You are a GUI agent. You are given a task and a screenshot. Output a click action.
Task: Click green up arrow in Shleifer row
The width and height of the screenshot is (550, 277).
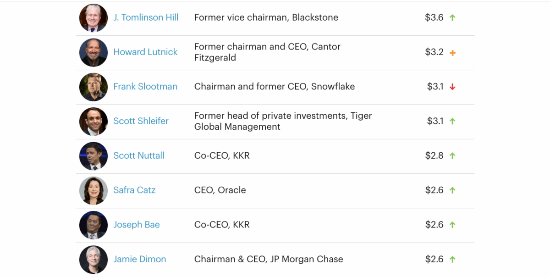[x=452, y=122]
